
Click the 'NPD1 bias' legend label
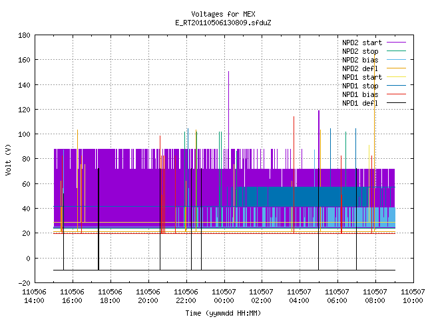360,94
